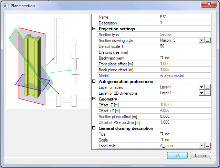Enable the Scale checkbox
Screen dimensions: 220x168
[162, 140]
